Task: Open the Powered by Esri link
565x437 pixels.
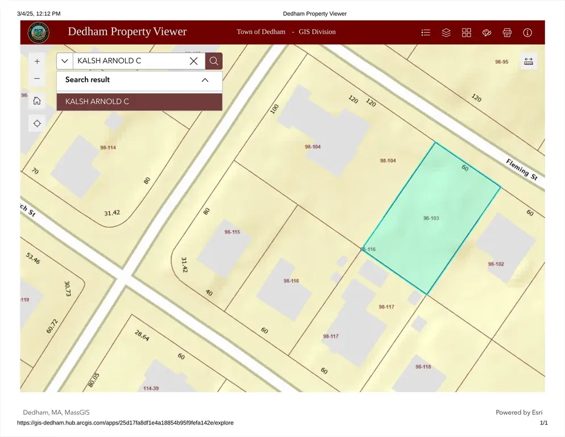Action: pos(519,413)
